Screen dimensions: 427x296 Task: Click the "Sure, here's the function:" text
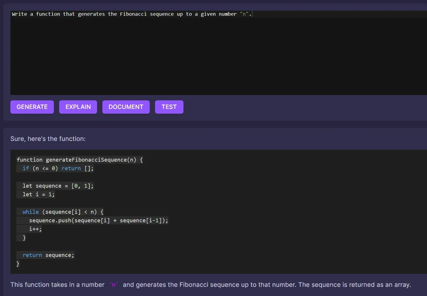tap(48, 139)
